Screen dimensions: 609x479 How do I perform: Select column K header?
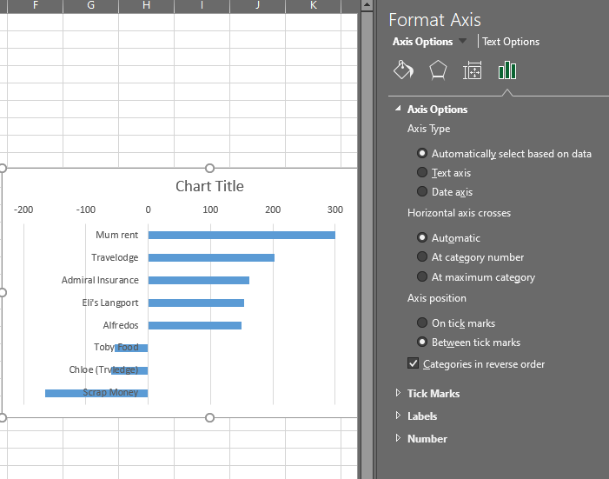(x=313, y=5)
